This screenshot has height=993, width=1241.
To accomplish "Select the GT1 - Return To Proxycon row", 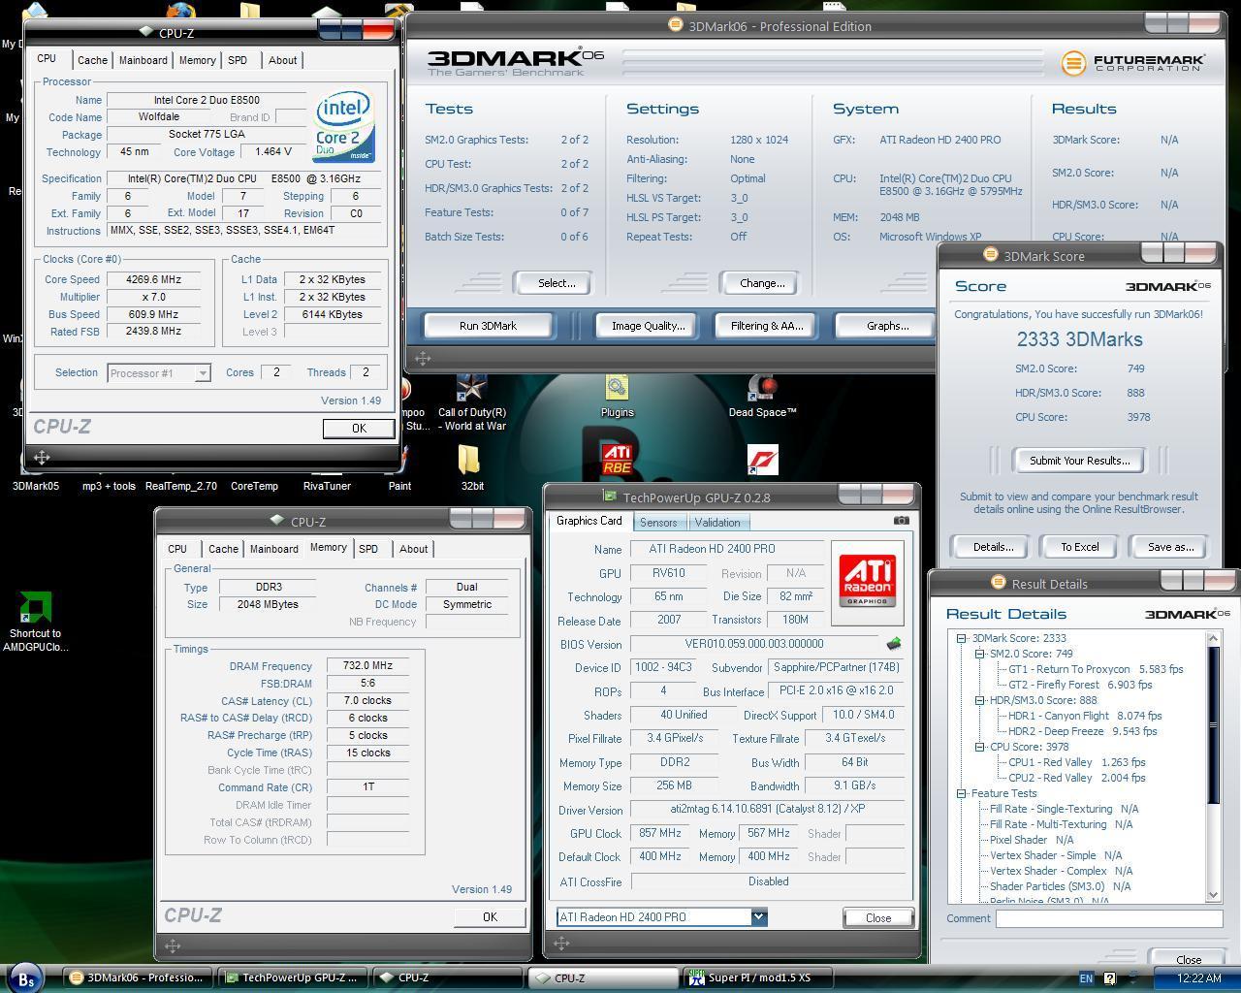I will (x=1096, y=669).
